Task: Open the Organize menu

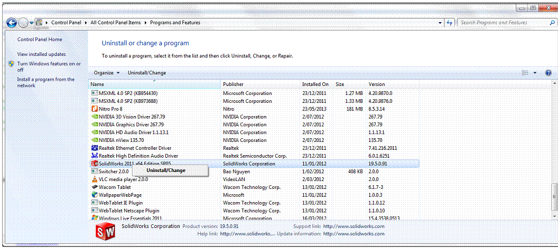Action: [x=107, y=73]
